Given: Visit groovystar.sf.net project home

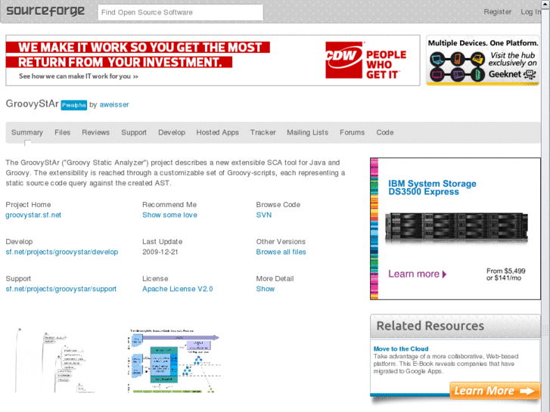Looking at the screenshot, I should pyautogui.click(x=33, y=215).
